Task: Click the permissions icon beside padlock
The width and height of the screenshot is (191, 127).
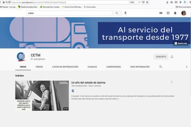Action: coord(7,2)
